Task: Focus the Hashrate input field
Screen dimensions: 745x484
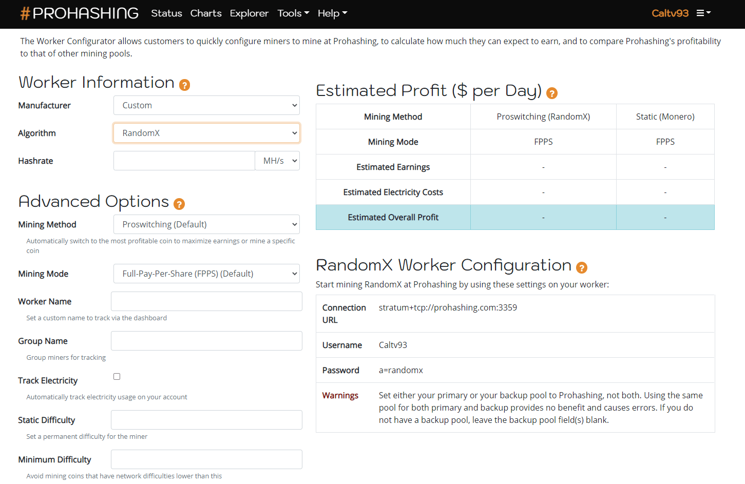Action: (184, 161)
